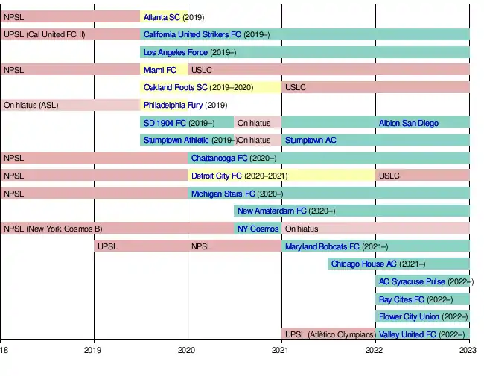Click UPSL label in Maryland Bobcats row
The height and width of the screenshot is (376, 484).
coord(107,247)
